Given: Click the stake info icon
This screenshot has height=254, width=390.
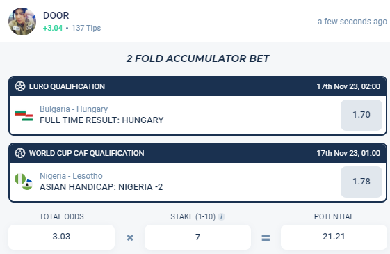Looking at the screenshot, I should click(221, 217).
